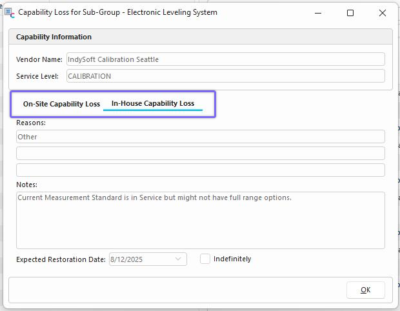Maximize the Capability Loss window
The image size is (400, 311).
(350, 12)
